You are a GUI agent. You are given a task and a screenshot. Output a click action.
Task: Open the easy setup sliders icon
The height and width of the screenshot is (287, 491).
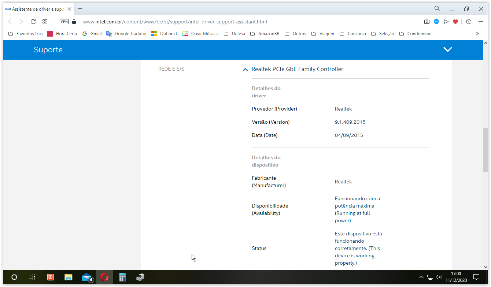point(481,22)
